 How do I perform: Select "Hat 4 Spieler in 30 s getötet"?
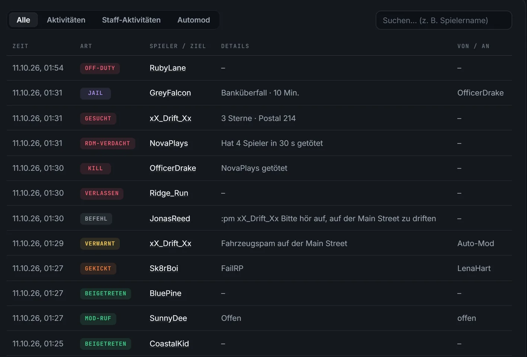tap(272, 143)
